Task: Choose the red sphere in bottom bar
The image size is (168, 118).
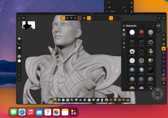Action: coord(111,100)
